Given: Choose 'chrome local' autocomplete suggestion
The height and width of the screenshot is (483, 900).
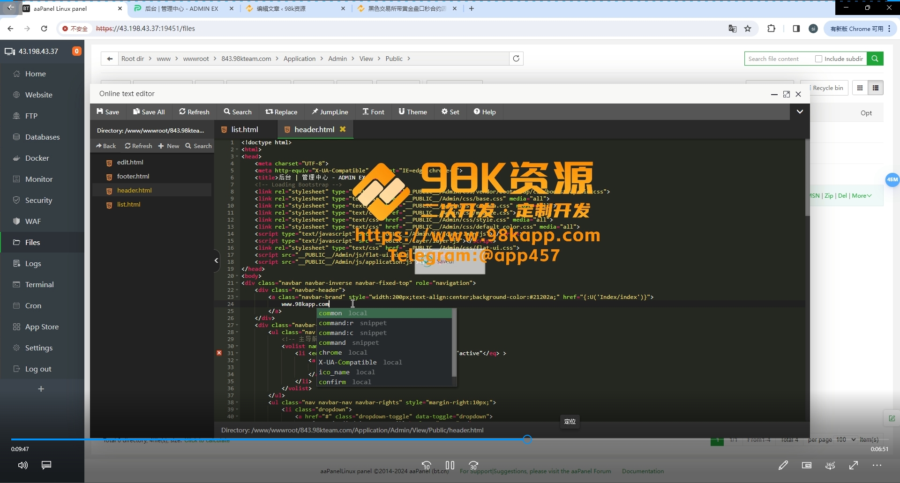Looking at the screenshot, I should pyautogui.click(x=384, y=352).
